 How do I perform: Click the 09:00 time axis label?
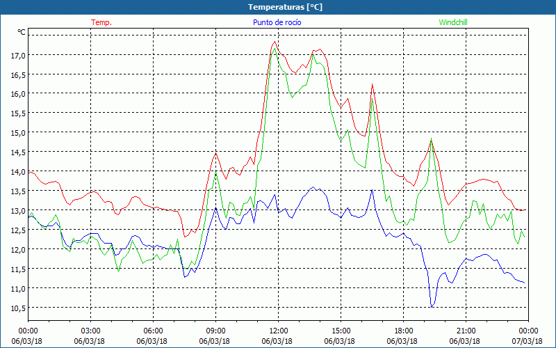[x=216, y=331]
